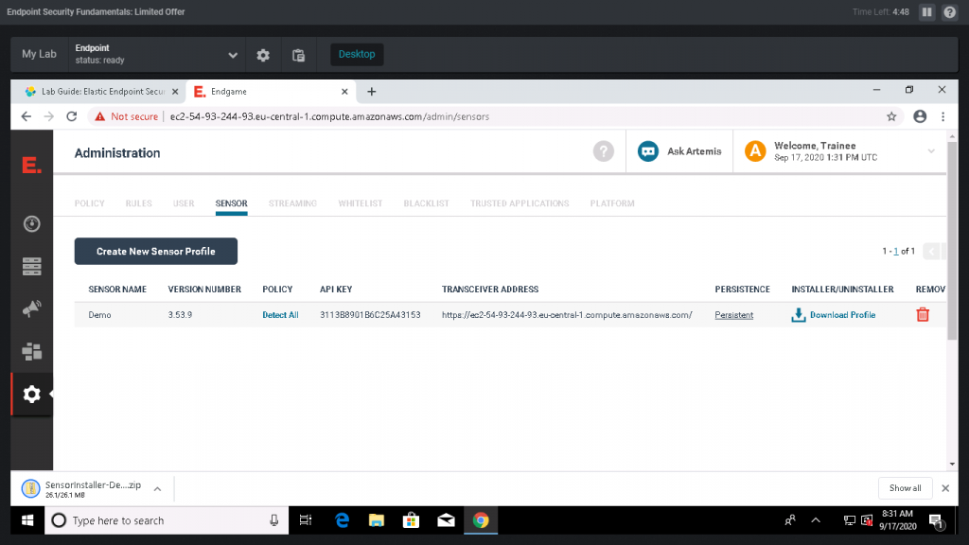Expand the Welcome Trainee user menu
This screenshot has width=969, height=545.
point(931,151)
